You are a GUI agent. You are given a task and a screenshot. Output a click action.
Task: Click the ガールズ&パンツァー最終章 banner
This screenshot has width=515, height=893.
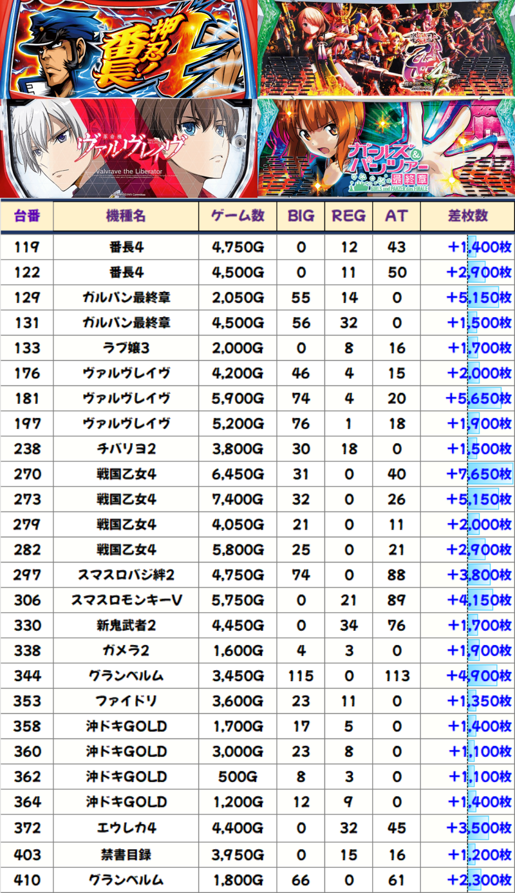[386, 148]
